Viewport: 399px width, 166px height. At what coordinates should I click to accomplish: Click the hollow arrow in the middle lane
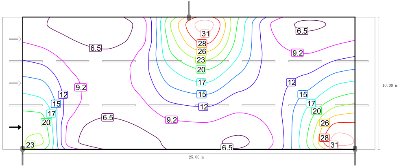pos(15,83)
